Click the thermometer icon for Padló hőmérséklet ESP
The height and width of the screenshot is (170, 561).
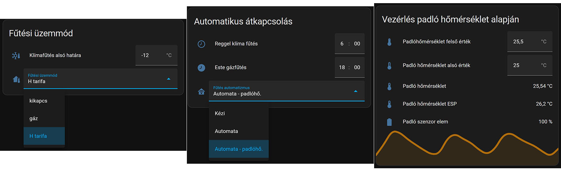click(389, 104)
